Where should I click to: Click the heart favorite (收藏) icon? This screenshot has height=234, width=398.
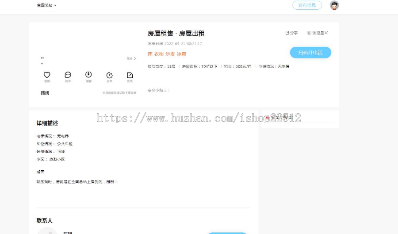(47, 75)
